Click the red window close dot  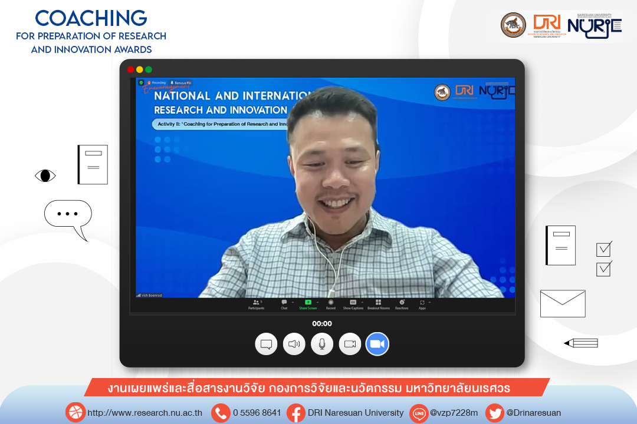pyautogui.click(x=130, y=69)
